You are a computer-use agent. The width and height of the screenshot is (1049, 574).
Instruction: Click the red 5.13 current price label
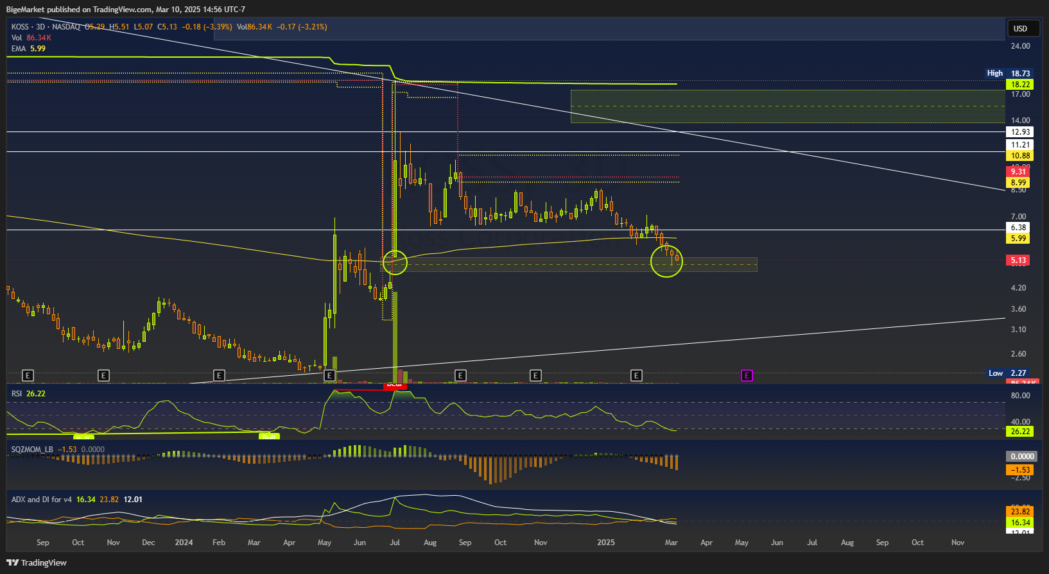point(1018,260)
